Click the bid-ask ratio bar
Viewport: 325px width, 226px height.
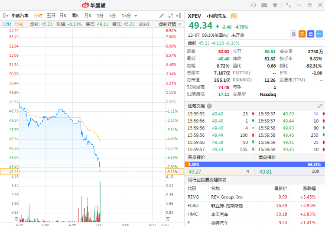pyautogui.click(x=255, y=165)
